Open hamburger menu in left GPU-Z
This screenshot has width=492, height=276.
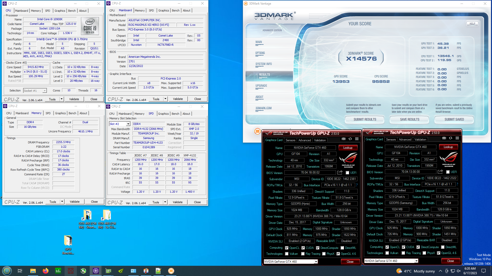click(357, 139)
